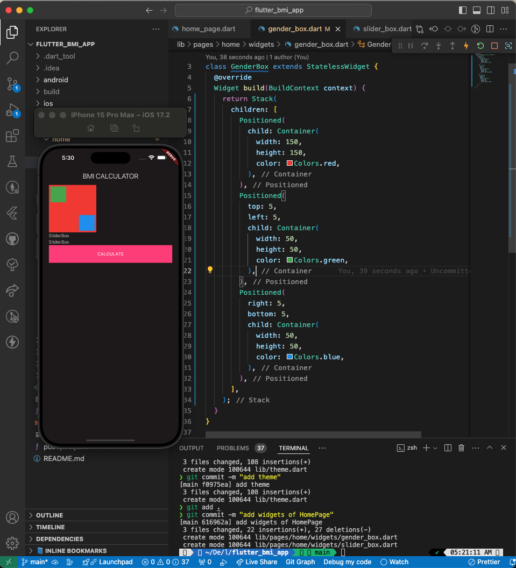
Task: Trigger Flutter Hot Reload lightning icon
Action: coord(466,46)
